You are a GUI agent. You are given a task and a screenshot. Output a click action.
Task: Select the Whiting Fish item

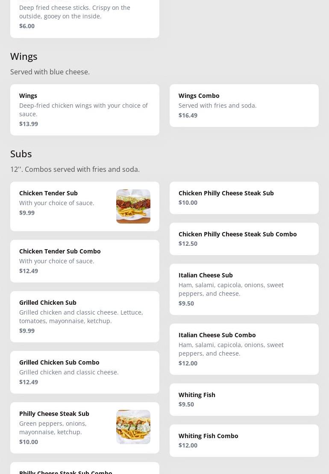244,400
